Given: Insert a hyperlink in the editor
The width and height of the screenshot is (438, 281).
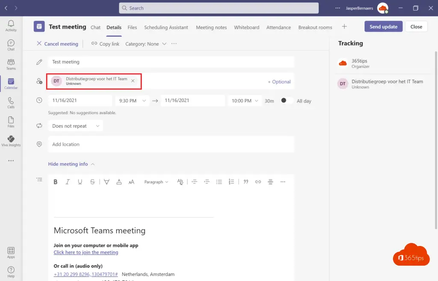Looking at the screenshot, I should point(258,182).
